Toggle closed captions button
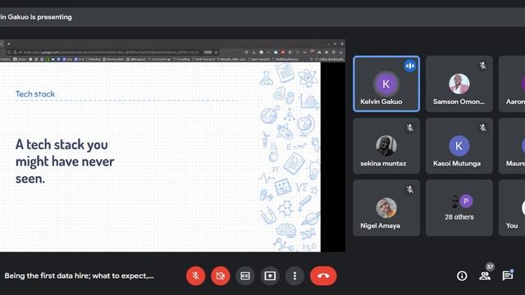This screenshot has height=295, width=525. (x=245, y=276)
